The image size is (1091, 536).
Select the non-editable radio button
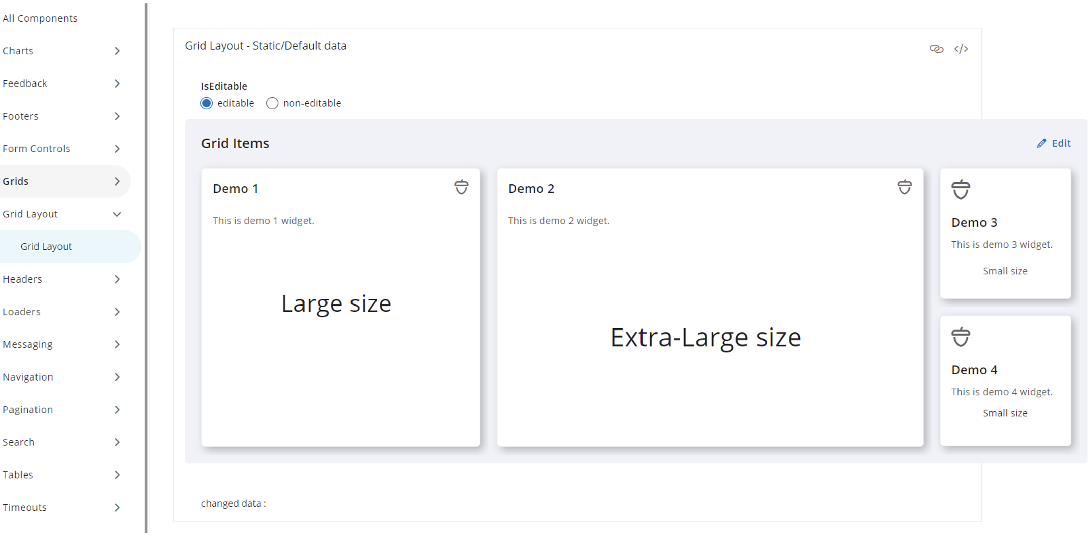pos(272,103)
